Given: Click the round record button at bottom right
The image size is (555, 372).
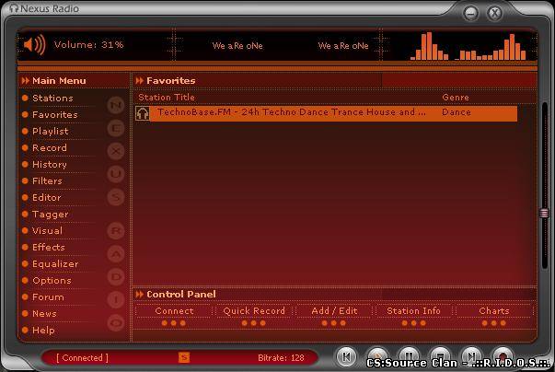Looking at the screenshot, I should tap(503, 356).
